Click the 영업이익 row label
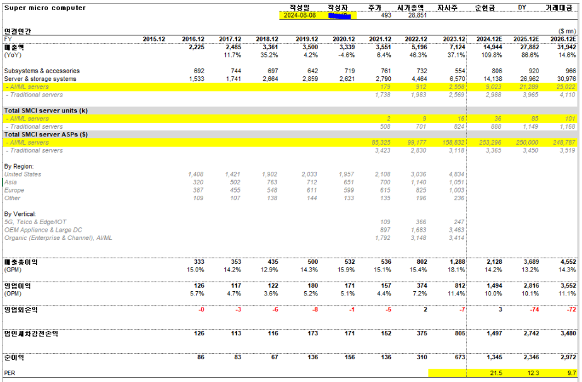582x382 pixels. [x=17, y=286]
